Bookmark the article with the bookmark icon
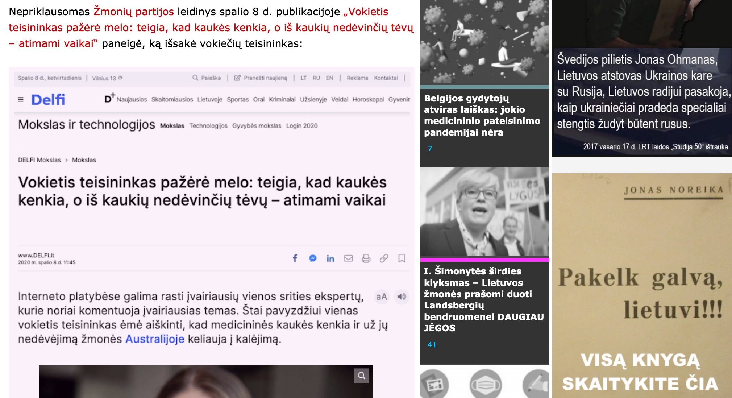The height and width of the screenshot is (398, 732). pyautogui.click(x=402, y=258)
